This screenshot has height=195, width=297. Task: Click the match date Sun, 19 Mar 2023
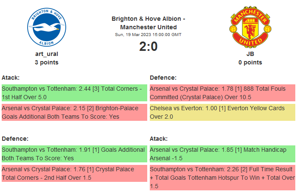click(x=148, y=35)
